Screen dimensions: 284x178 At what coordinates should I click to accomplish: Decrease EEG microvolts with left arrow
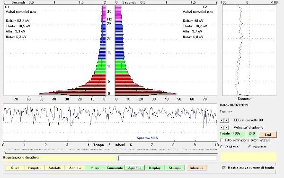pyautogui.click(x=222, y=120)
